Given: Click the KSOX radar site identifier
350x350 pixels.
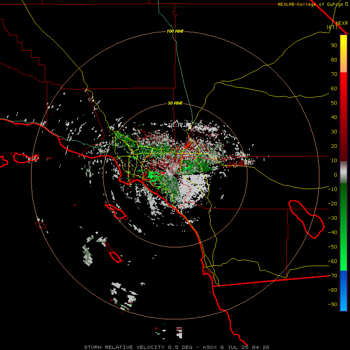Looking at the screenshot, I should coord(210,347).
